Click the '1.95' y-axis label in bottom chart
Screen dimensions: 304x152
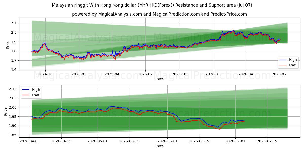click(13, 117)
